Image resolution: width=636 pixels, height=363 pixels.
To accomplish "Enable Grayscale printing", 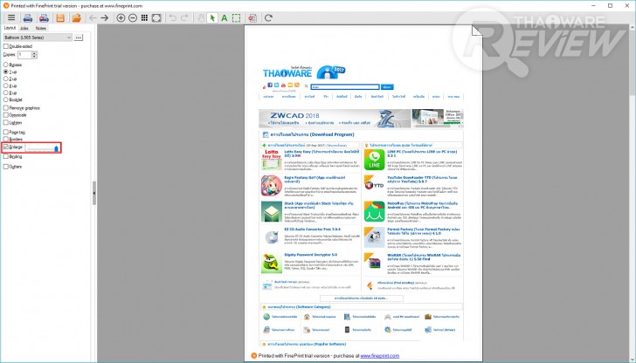I will [5, 115].
